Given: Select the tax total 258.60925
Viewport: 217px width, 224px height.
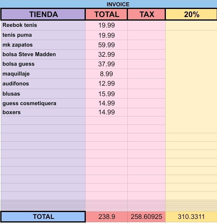Looking at the screenshot, I should click(x=146, y=217).
